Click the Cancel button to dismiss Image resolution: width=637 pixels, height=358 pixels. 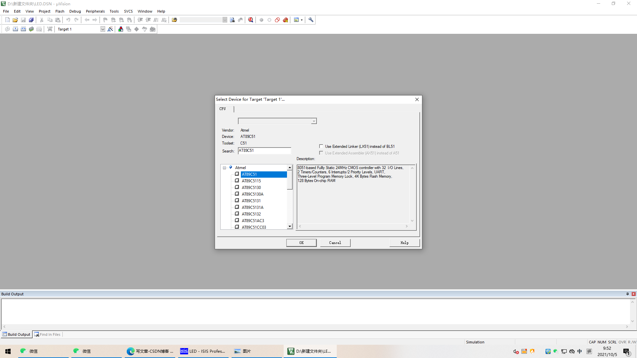335,243
